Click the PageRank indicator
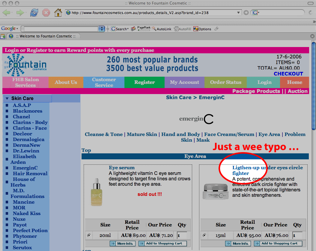Screen dimensions: 316x251 [144, 28]
